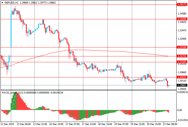Click the 1.34025 price scale value
The height and width of the screenshot is (127, 188).
pos(182,22)
